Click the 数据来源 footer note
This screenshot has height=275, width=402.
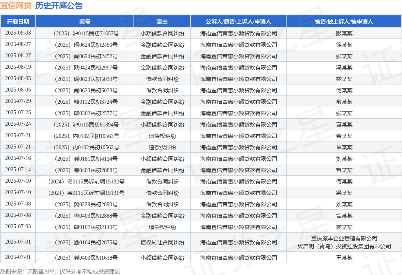coord(60,271)
